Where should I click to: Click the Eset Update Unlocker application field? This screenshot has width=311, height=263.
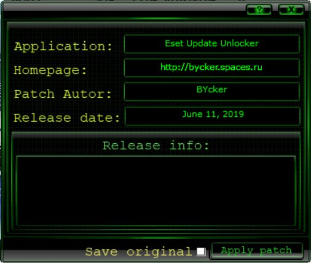211,44
